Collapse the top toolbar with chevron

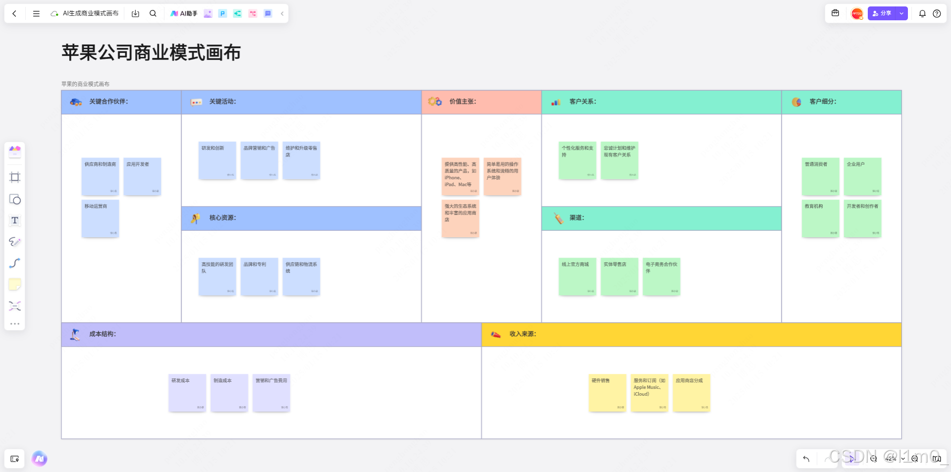pos(282,13)
